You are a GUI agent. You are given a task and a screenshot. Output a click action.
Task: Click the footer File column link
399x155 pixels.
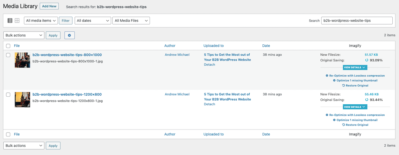pyautogui.click(x=17, y=134)
